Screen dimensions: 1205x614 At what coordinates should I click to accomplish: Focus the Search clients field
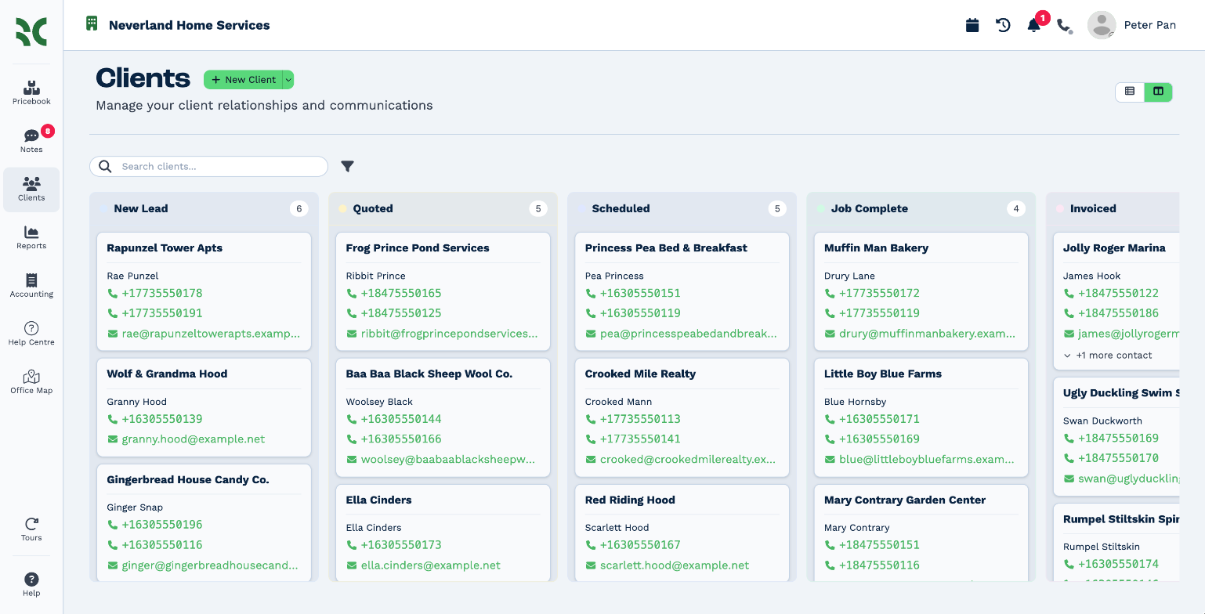[208, 167]
